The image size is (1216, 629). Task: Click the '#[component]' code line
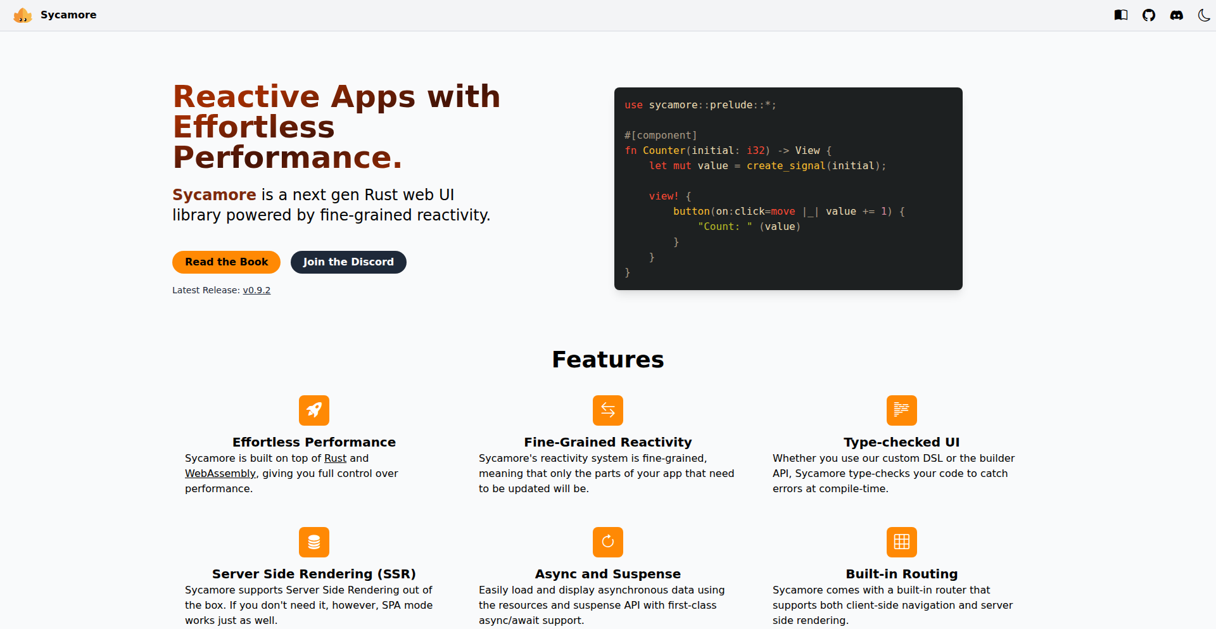pos(661,136)
